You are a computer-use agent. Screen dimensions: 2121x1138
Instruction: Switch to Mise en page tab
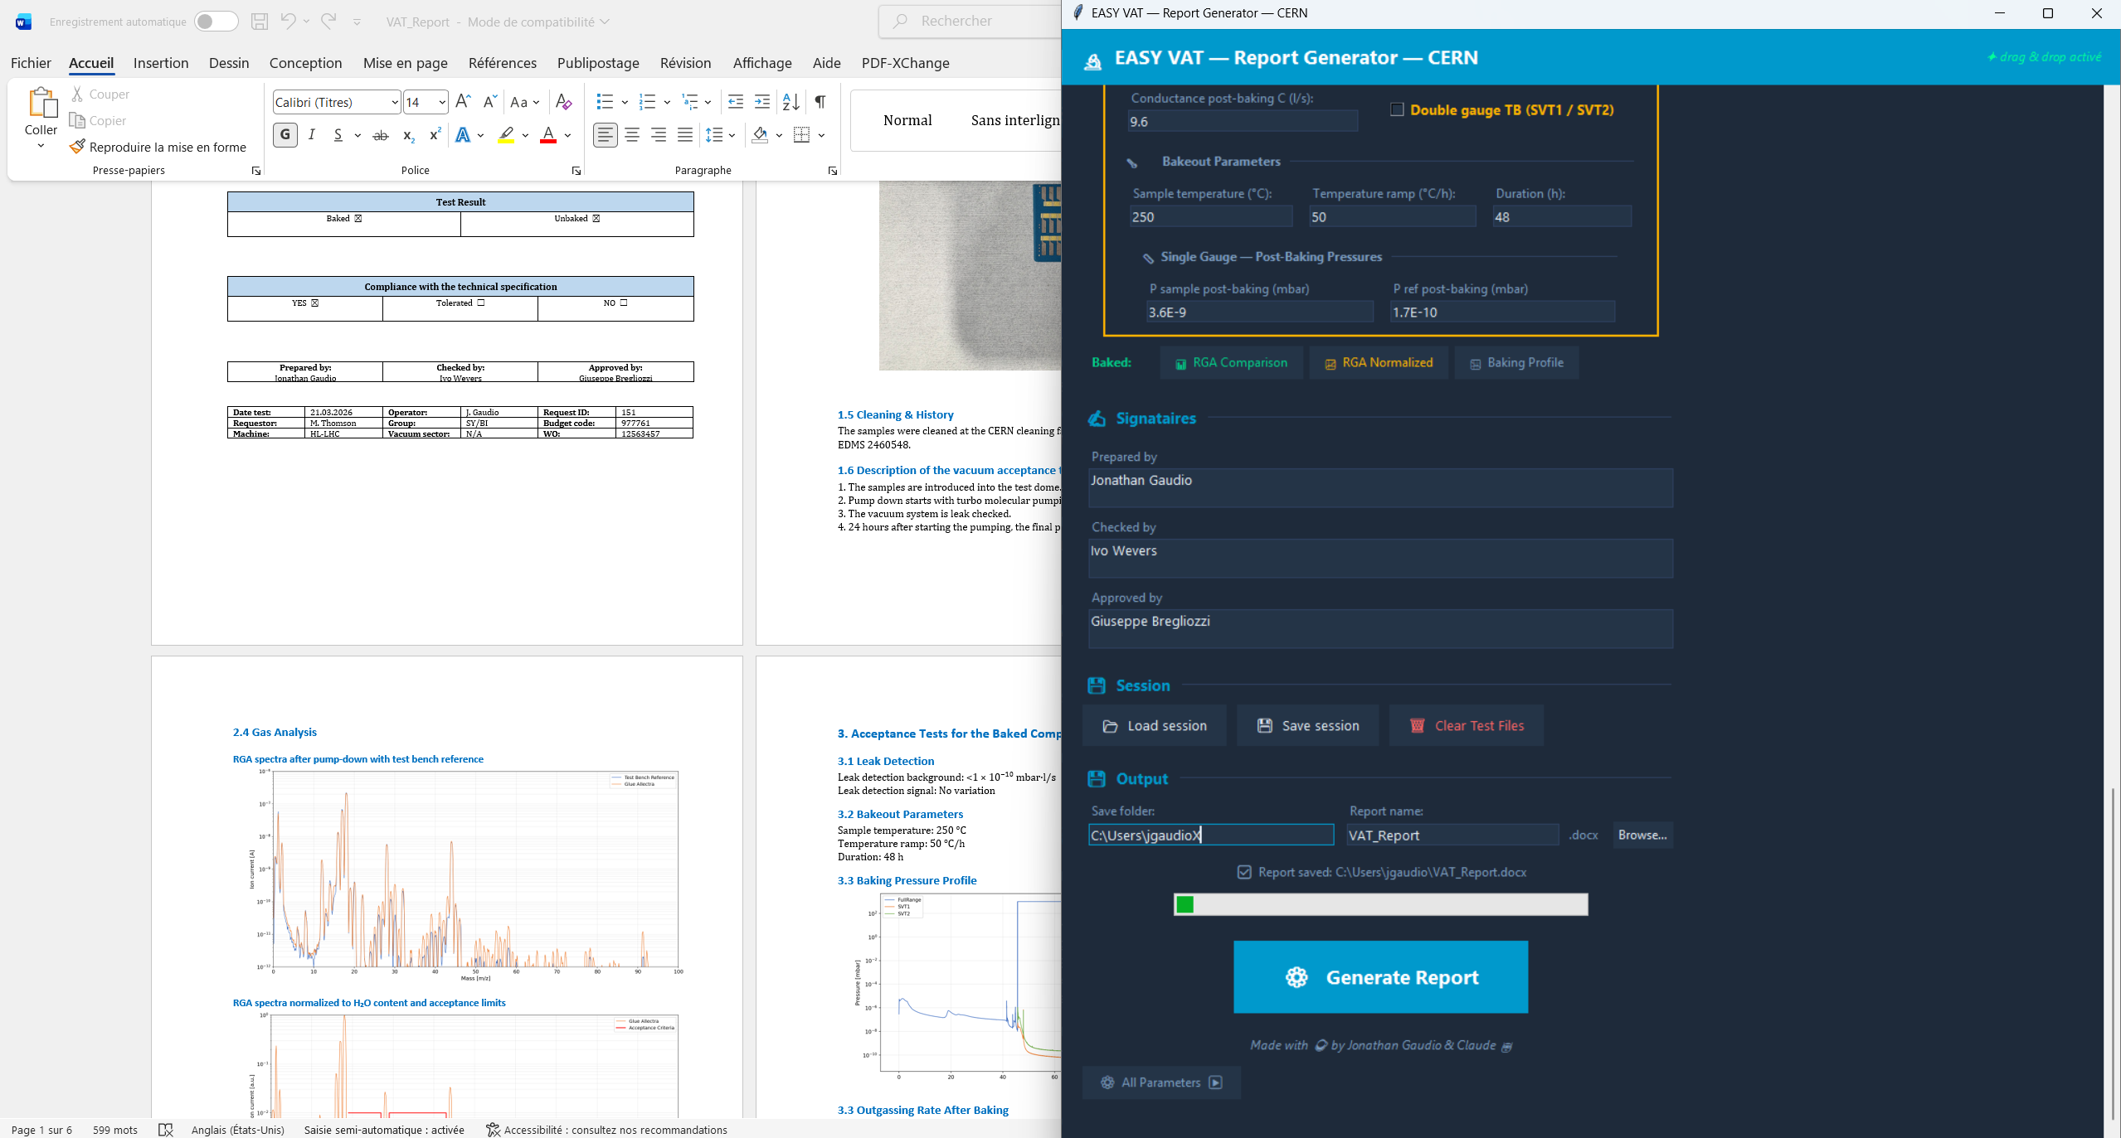[406, 63]
